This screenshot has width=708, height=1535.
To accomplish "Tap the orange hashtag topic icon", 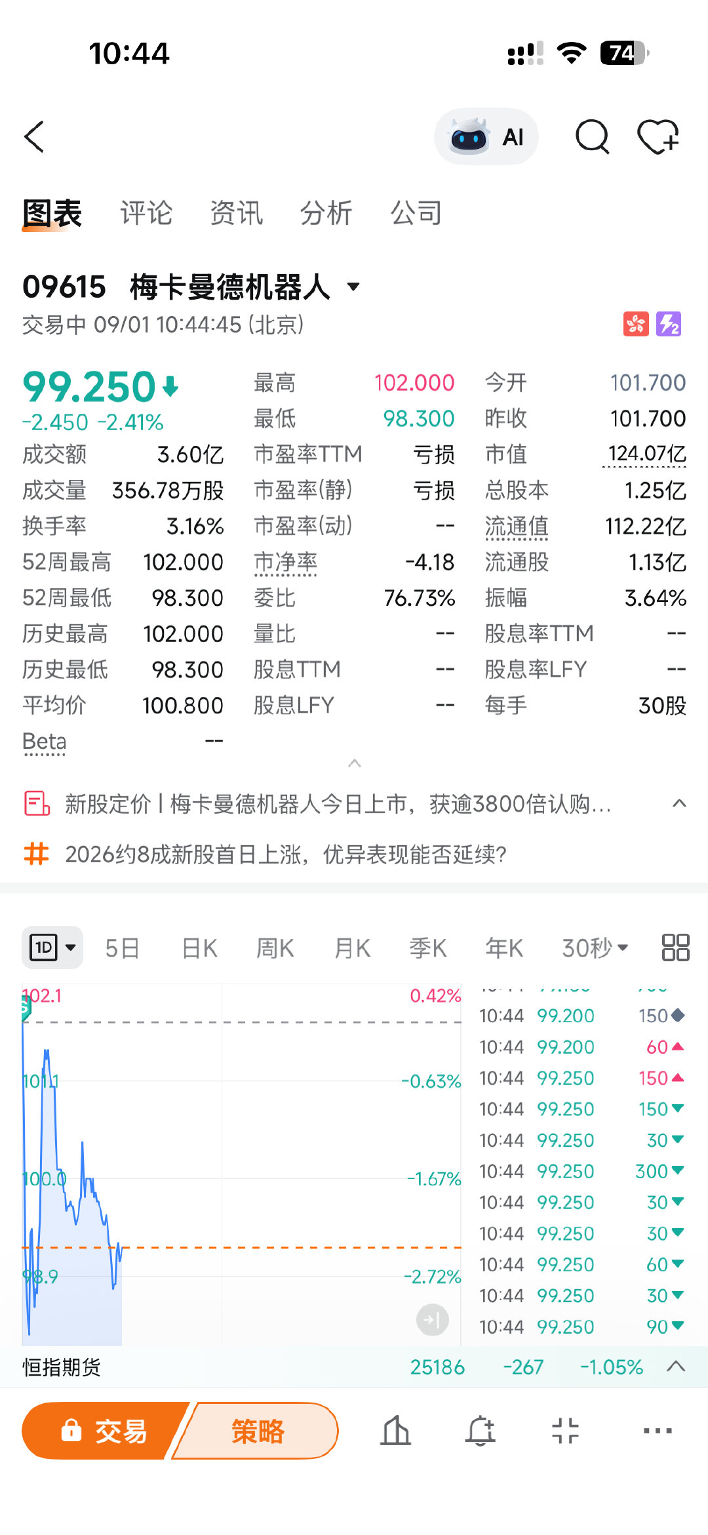I will (x=37, y=854).
